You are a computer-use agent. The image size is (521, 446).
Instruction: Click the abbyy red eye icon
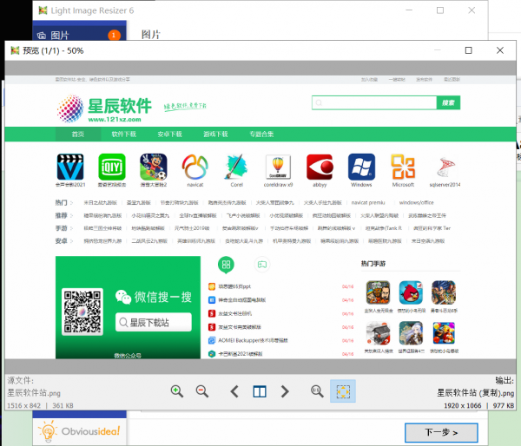coord(320,167)
